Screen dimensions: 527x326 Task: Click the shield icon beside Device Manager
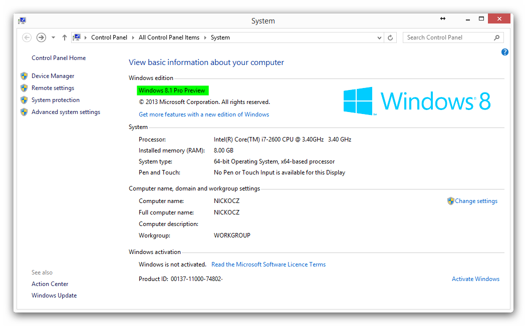[x=24, y=76]
